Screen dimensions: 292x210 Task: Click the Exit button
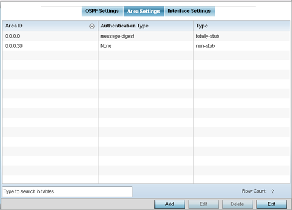pyautogui.click(x=272, y=204)
